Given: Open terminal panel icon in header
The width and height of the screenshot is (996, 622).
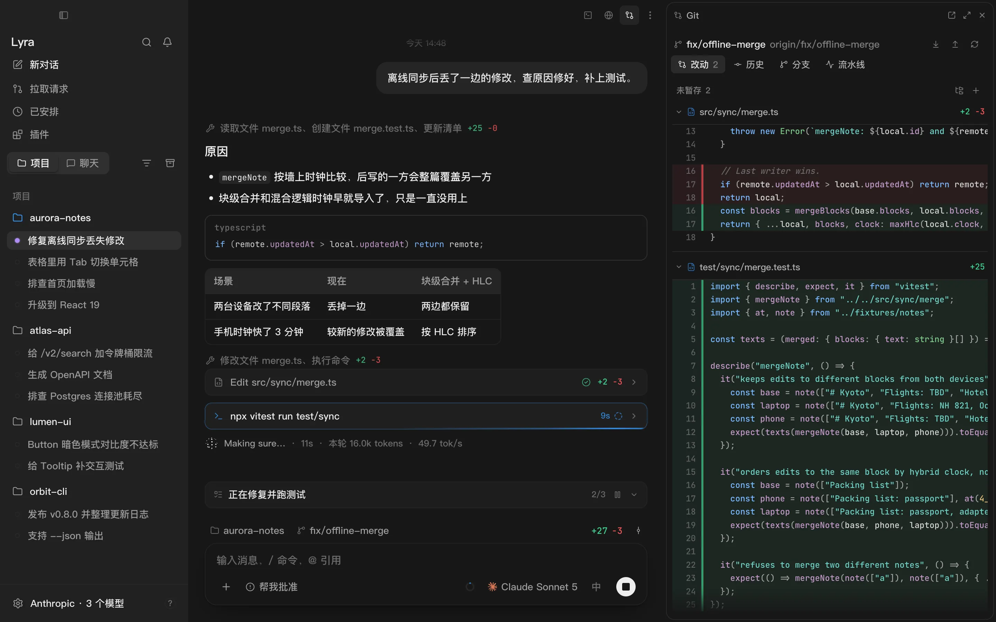Looking at the screenshot, I should point(588,15).
